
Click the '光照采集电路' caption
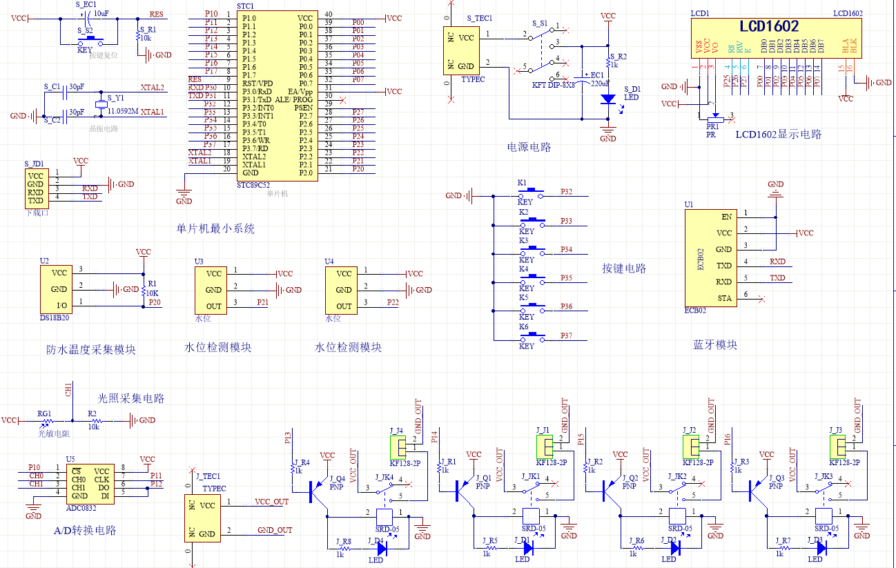coord(131,398)
